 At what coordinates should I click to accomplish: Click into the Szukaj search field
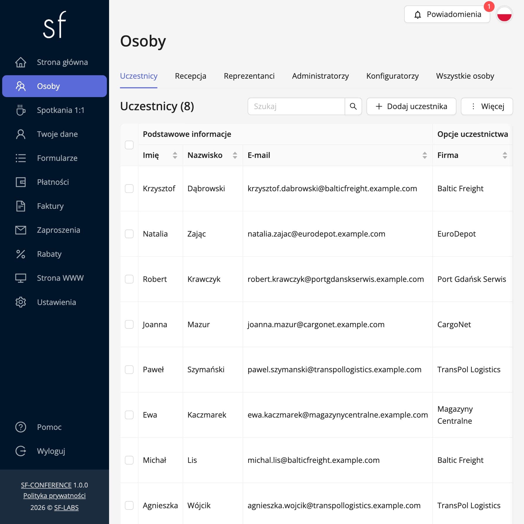click(x=296, y=106)
